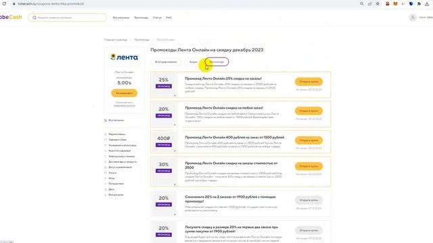The image size is (433, 243).
Task: Select the 'Акции' filter tab
Action: pyautogui.click(x=193, y=62)
